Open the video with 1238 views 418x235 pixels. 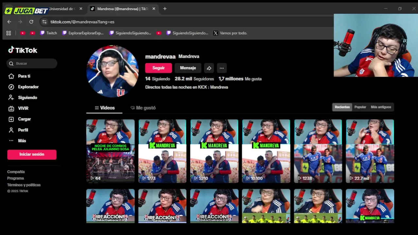[x=318, y=151]
